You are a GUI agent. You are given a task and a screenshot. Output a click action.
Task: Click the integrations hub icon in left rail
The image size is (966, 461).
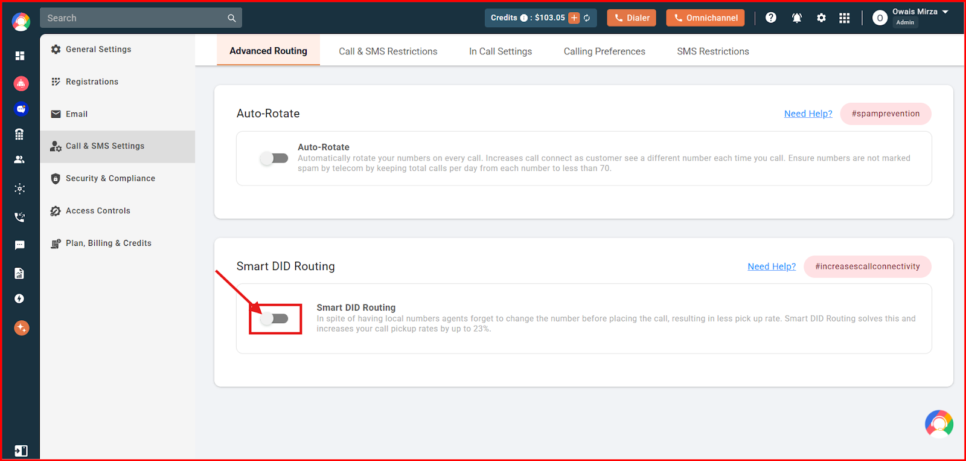click(20, 189)
